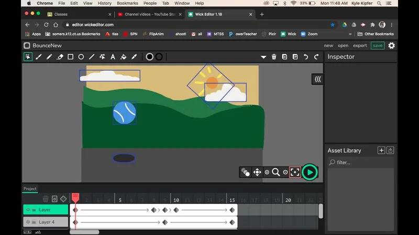
Task: Choose the Rectangle shape tool
Action: [70, 57]
